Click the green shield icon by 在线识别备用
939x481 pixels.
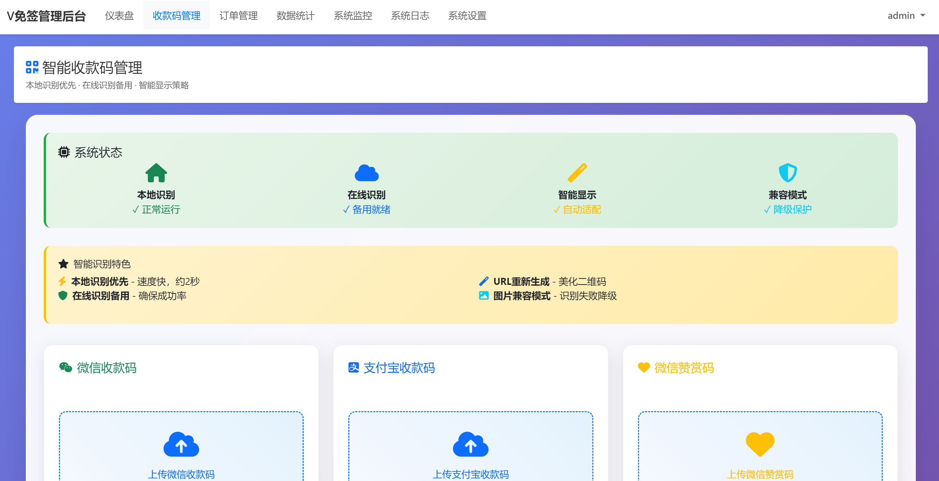(x=63, y=295)
